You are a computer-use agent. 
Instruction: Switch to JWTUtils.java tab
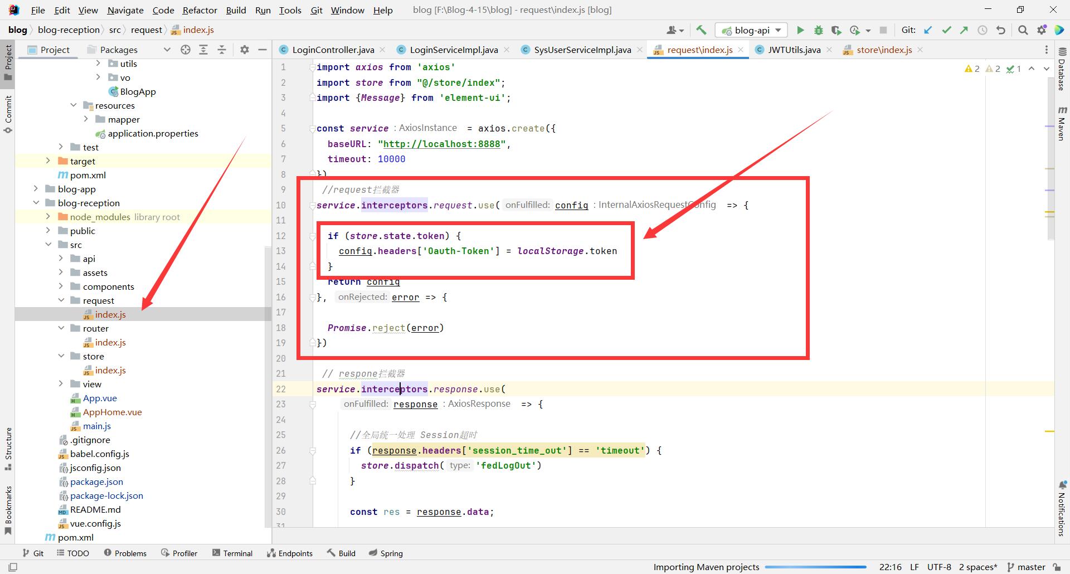794,50
